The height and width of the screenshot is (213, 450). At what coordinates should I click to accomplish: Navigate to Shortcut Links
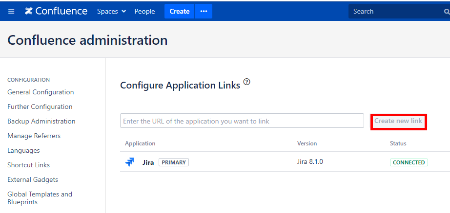click(29, 165)
